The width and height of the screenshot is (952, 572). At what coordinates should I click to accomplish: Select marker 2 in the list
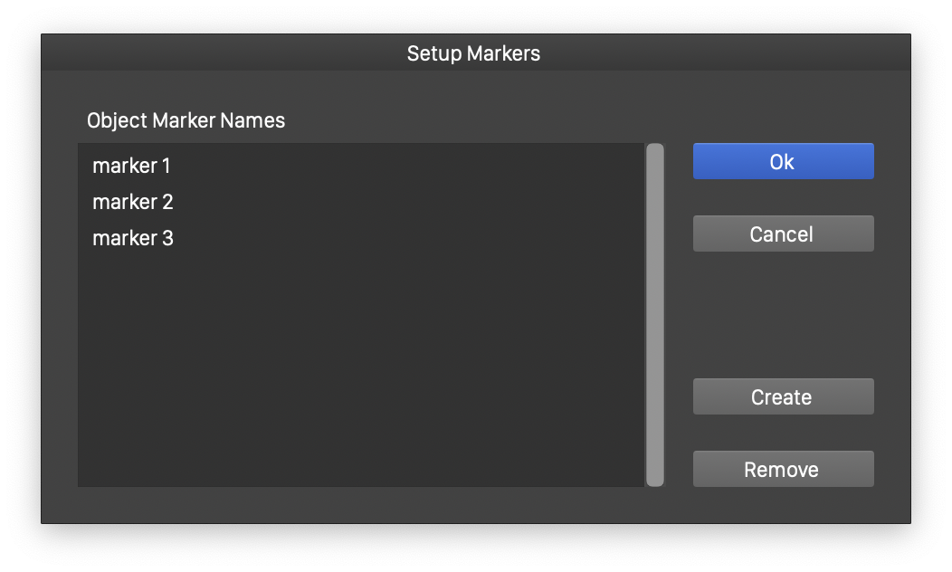133,202
